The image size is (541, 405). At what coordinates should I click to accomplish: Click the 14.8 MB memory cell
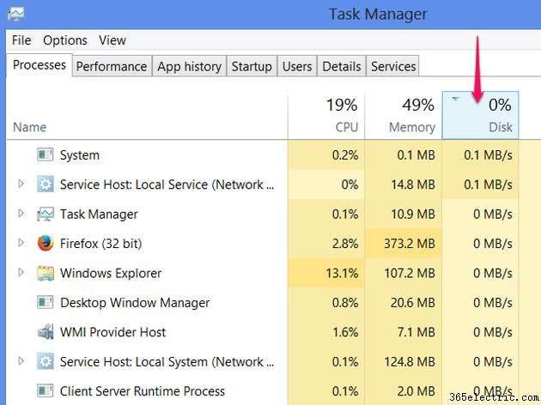click(404, 184)
